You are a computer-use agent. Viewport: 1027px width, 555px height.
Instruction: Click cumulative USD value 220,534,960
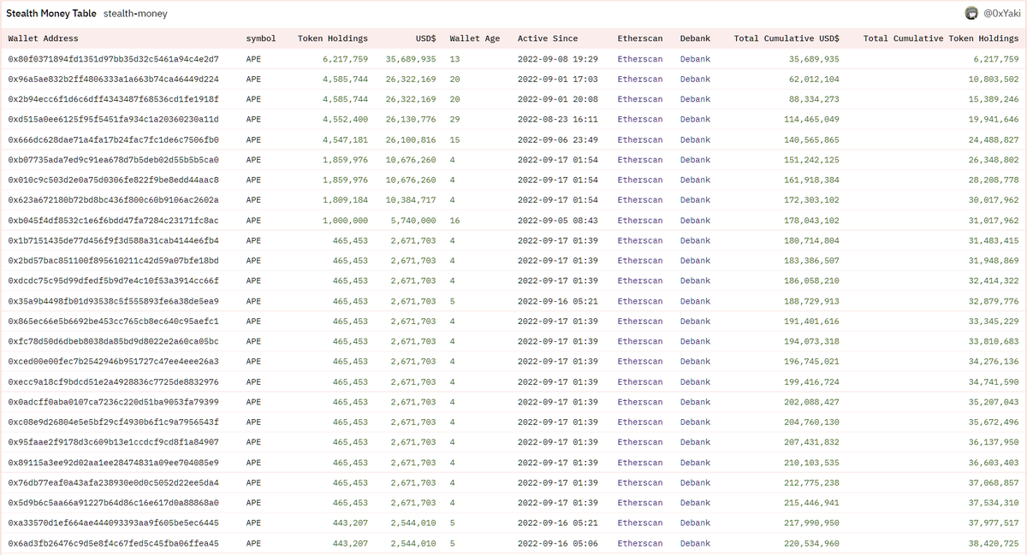pyautogui.click(x=811, y=543)
